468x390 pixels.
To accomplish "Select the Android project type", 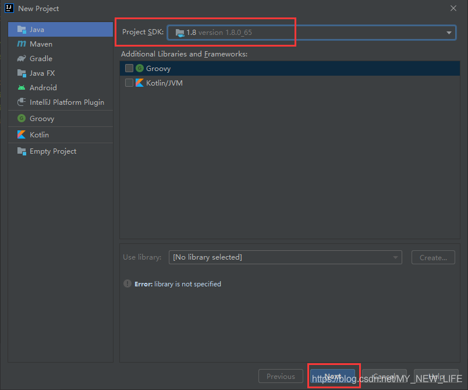I will coord(61,88).
